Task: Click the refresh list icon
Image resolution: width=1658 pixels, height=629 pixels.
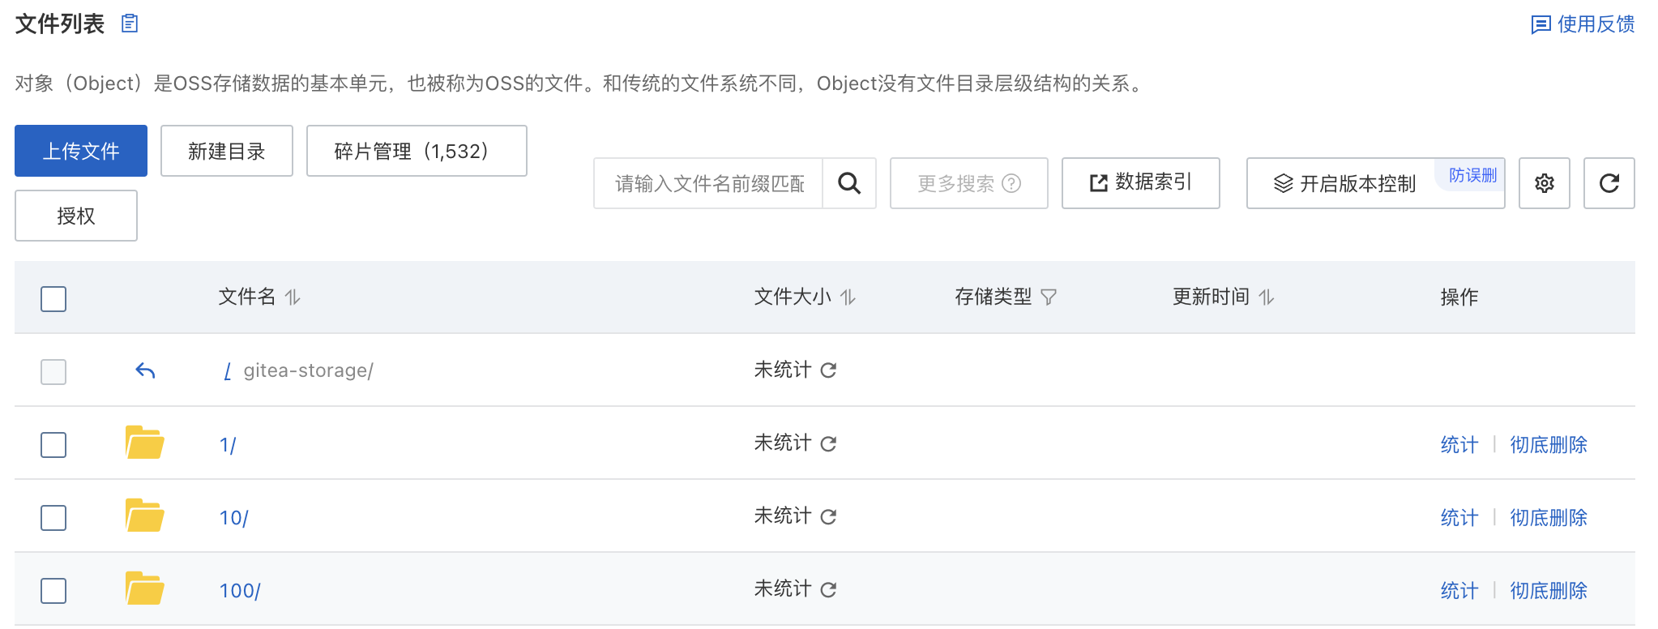Action: click(1608, 183)
